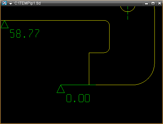The height and width of the screenshot is (124, 163).
Task: Select the bottom yellow horizontal line segment
Action: 116,85
